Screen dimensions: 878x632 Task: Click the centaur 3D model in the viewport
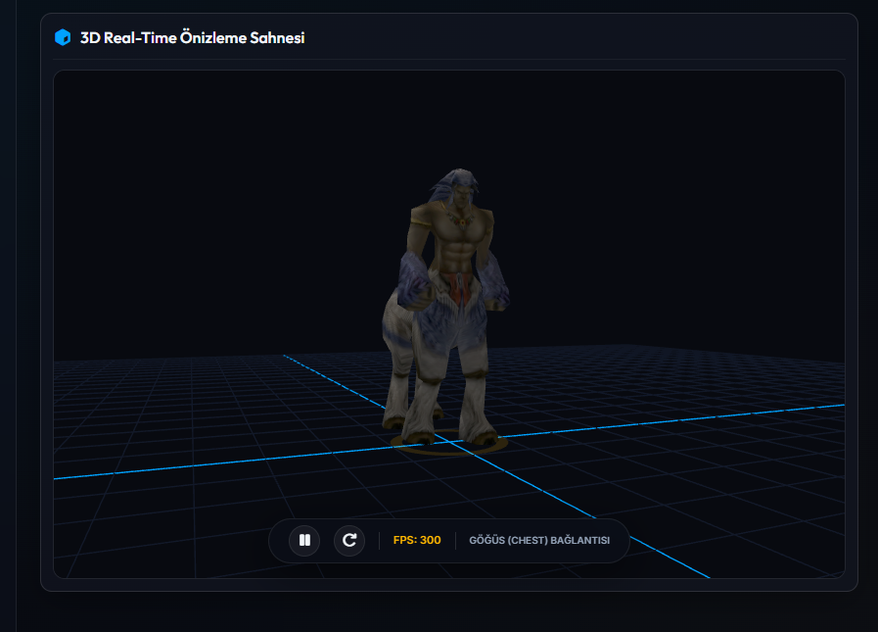pyautogui.click(x=445, y=309)
